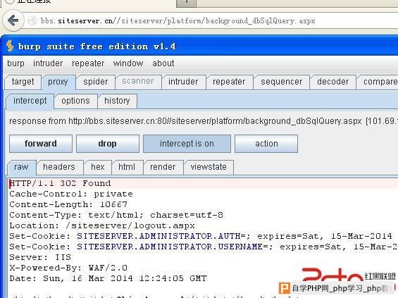Switch to the headers view tab

point(59,167)
